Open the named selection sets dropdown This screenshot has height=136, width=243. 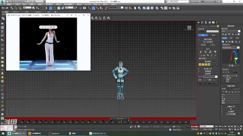(x=116, y=8)
